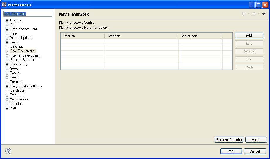Click the Location column header
The height and width of the screenshot is (159, 270).
(x=141, y=36)
